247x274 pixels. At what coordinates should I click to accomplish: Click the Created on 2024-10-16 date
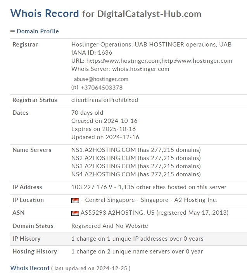tap(104, 121)
